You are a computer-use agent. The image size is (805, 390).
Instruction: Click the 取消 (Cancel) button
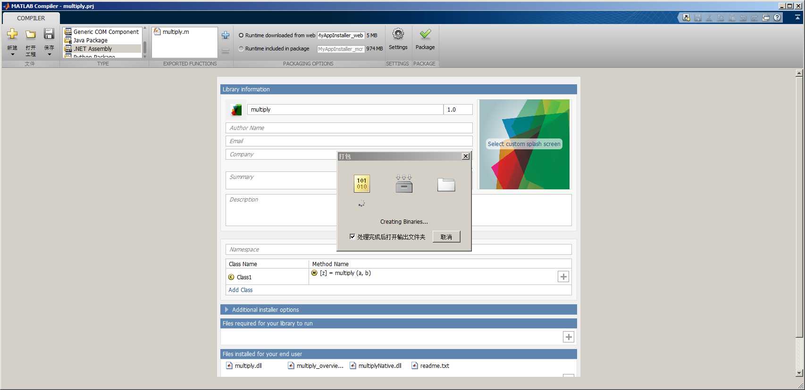[x=446, y=237]
